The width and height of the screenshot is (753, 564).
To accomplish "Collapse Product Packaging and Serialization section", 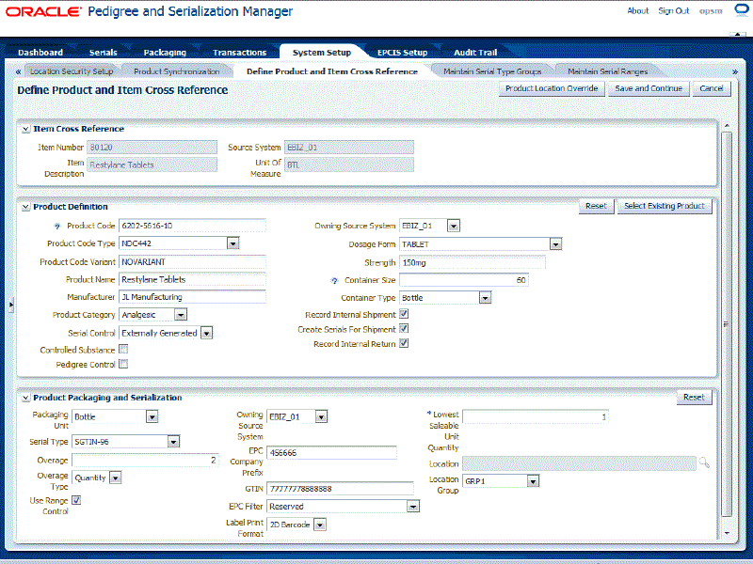I will tap(26, 398).
